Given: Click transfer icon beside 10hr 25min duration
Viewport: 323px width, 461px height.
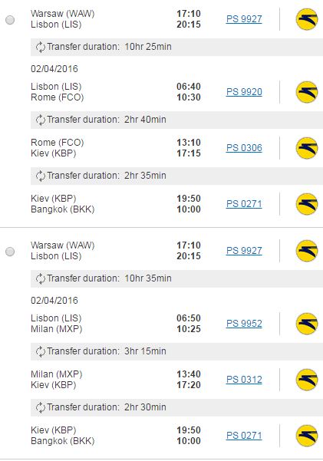Looking at the screenshot, I should (x=41, y=47).
